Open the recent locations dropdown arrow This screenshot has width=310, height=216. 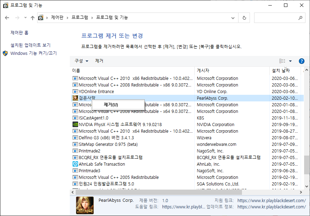coord(25,18)
